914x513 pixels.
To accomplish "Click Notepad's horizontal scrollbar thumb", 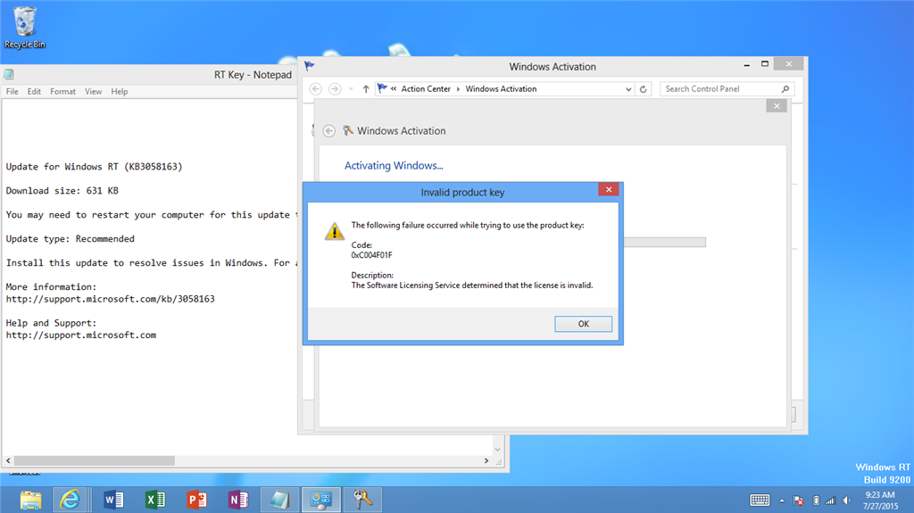I will 95,460.
